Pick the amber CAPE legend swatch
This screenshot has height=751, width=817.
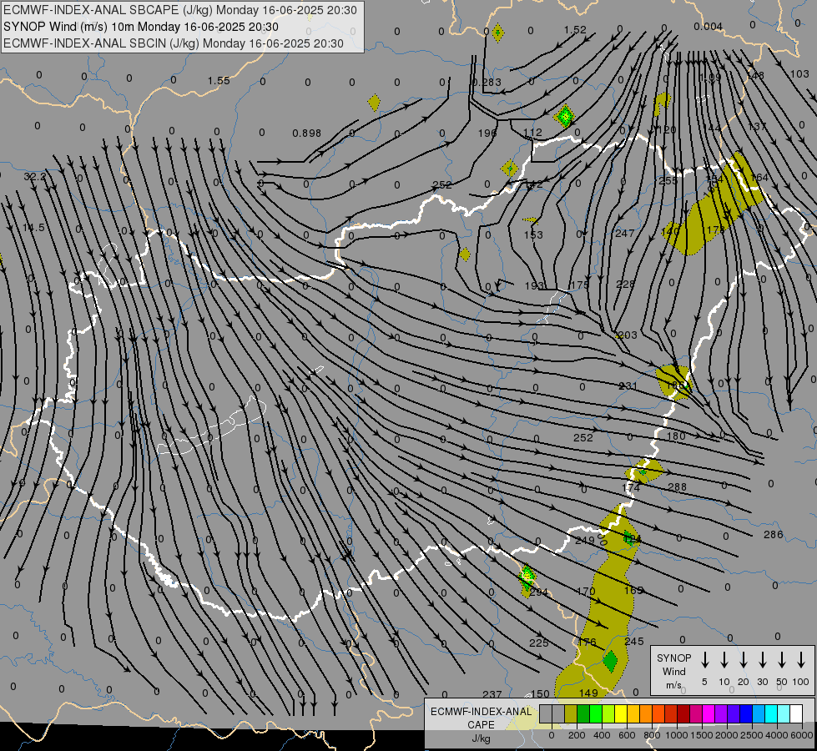click(633, 714)
